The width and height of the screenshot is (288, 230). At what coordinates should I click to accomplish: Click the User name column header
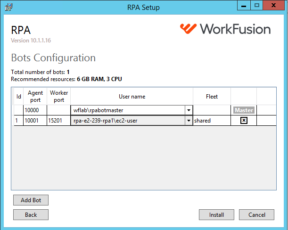coord(132,97)
